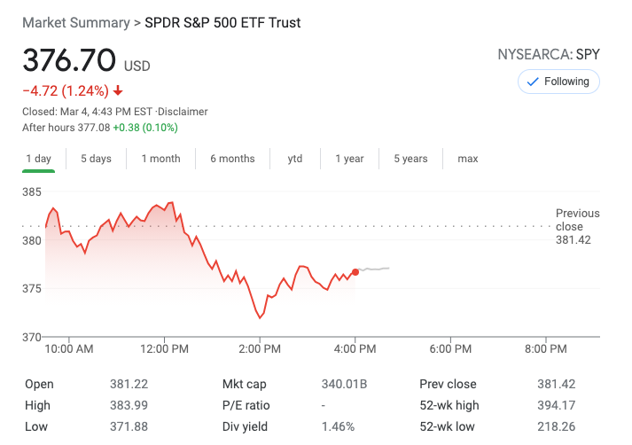Click the chart at the 2:00 PM low
The image size is (632, 445).
pos(260,317)
